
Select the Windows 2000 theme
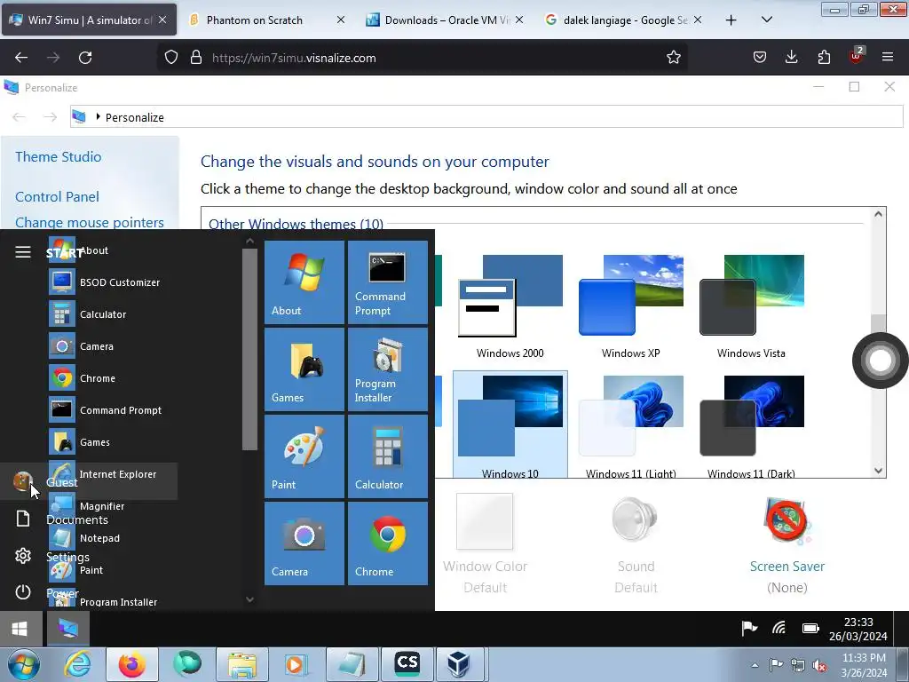510,307
